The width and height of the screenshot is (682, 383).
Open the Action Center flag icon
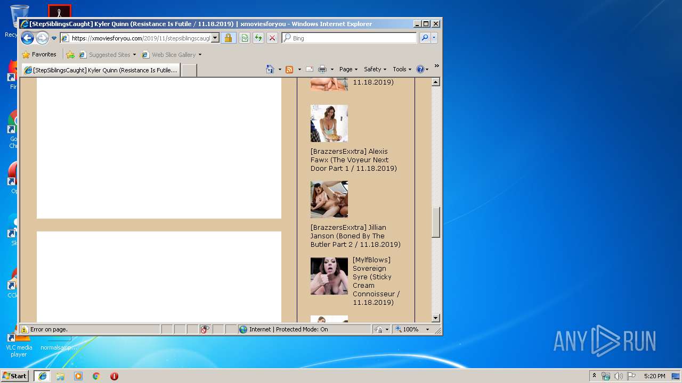coord(631,376)
